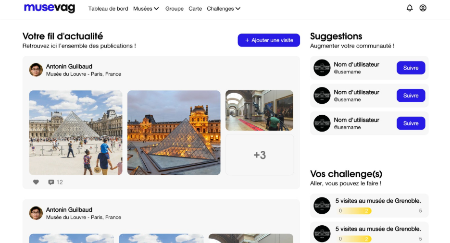Open comments on the first post

click(x=51, y=182)
